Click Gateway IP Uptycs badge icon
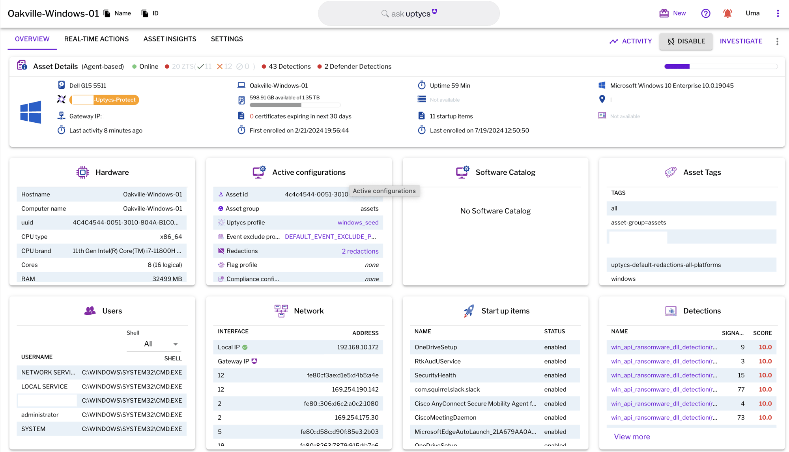Screen dimensions: 789x452 point(254,361)
